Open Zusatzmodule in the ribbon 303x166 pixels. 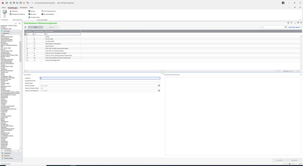coord(34,17)
